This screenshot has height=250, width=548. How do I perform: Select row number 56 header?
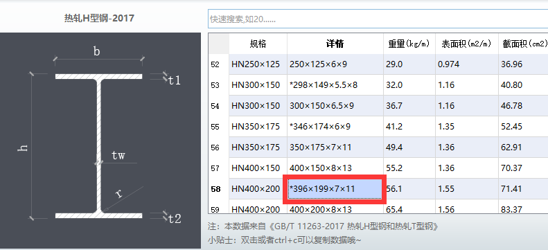coord(219,148)
